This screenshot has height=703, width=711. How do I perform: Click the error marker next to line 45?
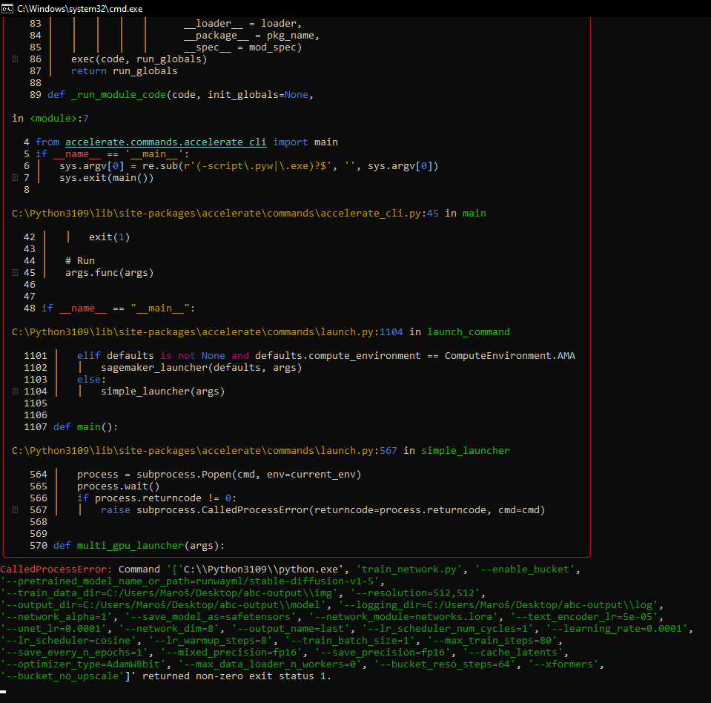16,272
